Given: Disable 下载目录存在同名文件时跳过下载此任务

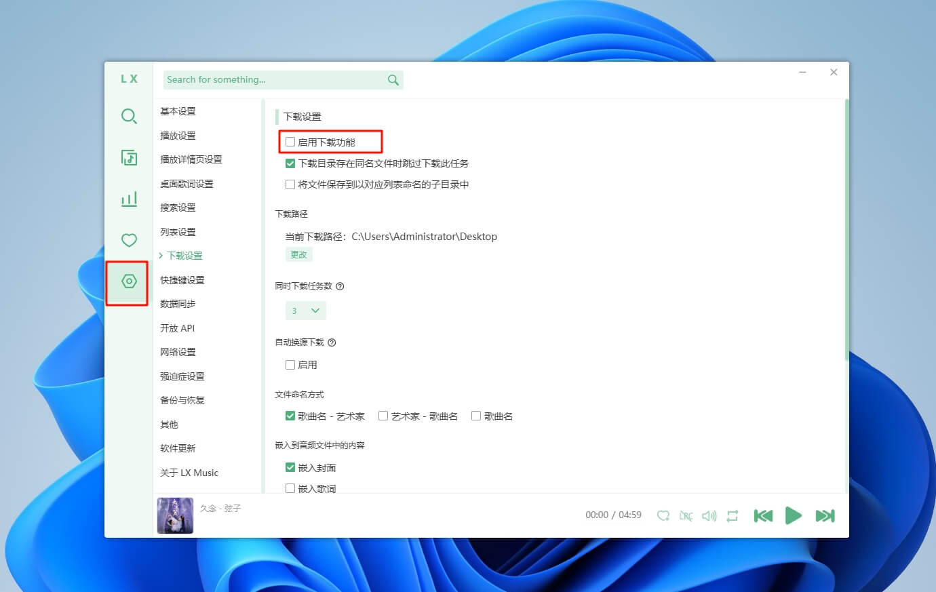Looking at the screenshot, I should pyautogui.click(x=290, y=163).
